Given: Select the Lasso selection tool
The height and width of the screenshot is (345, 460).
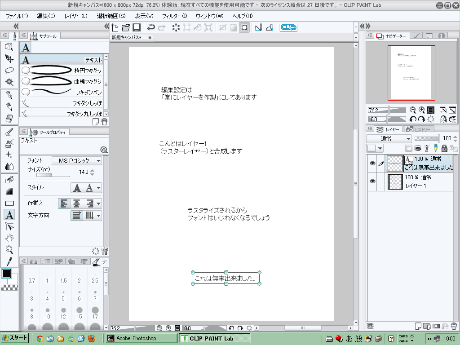Looking at the screenshot, I should [9, 70].
